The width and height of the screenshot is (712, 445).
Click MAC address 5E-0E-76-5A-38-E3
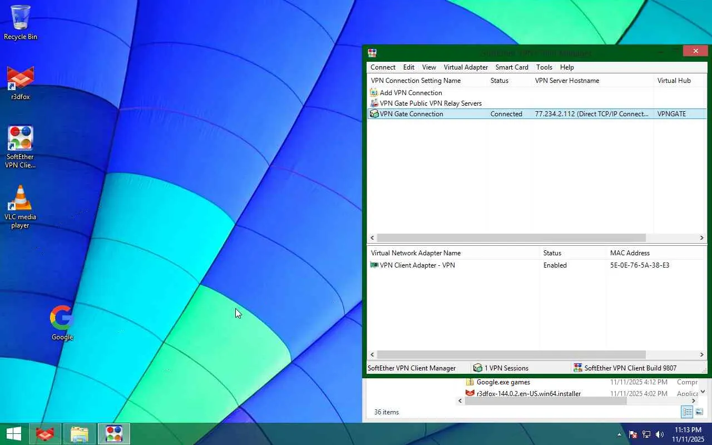pos(640,265)
